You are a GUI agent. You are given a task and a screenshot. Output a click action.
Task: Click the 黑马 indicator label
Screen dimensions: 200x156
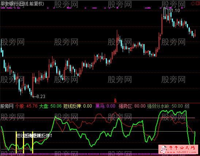tap(105, 106)
